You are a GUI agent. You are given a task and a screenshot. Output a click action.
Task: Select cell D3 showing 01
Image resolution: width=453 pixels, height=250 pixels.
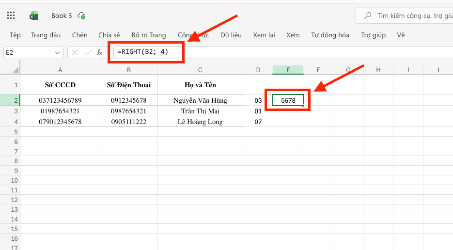click(x=258, y=111)
